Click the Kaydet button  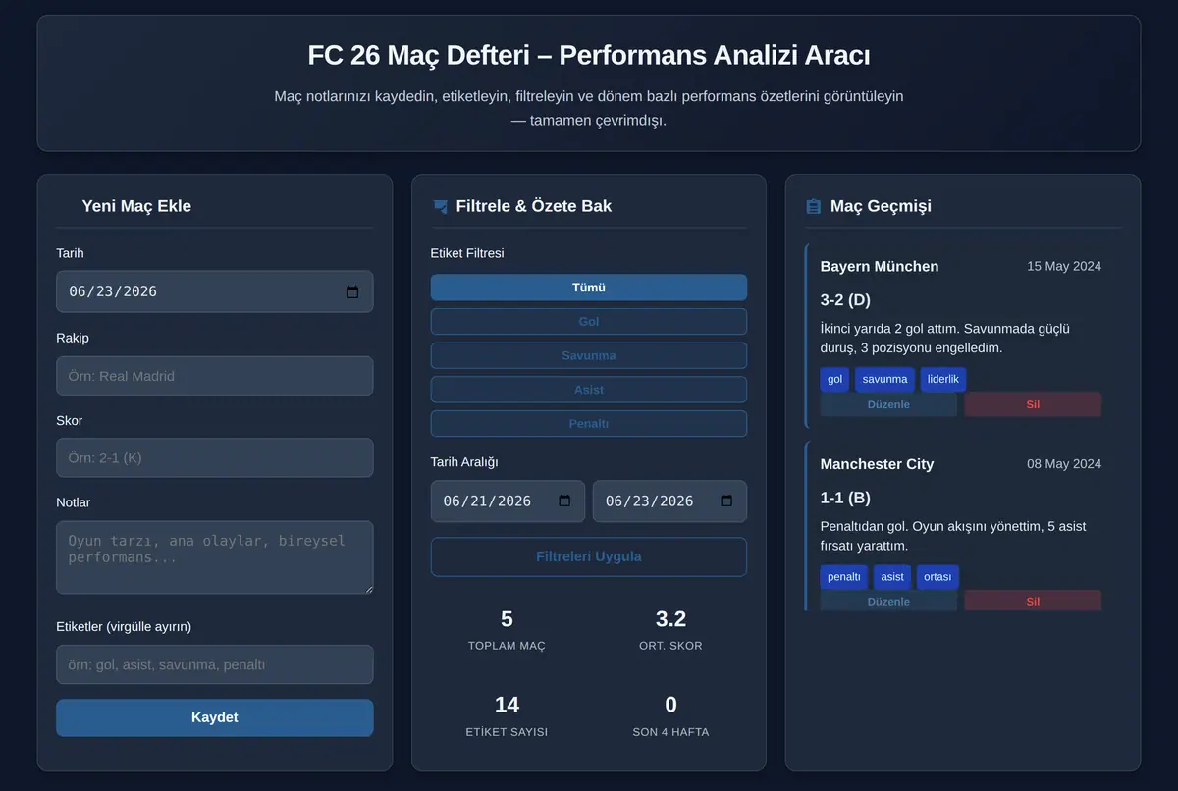pos(215,717)
